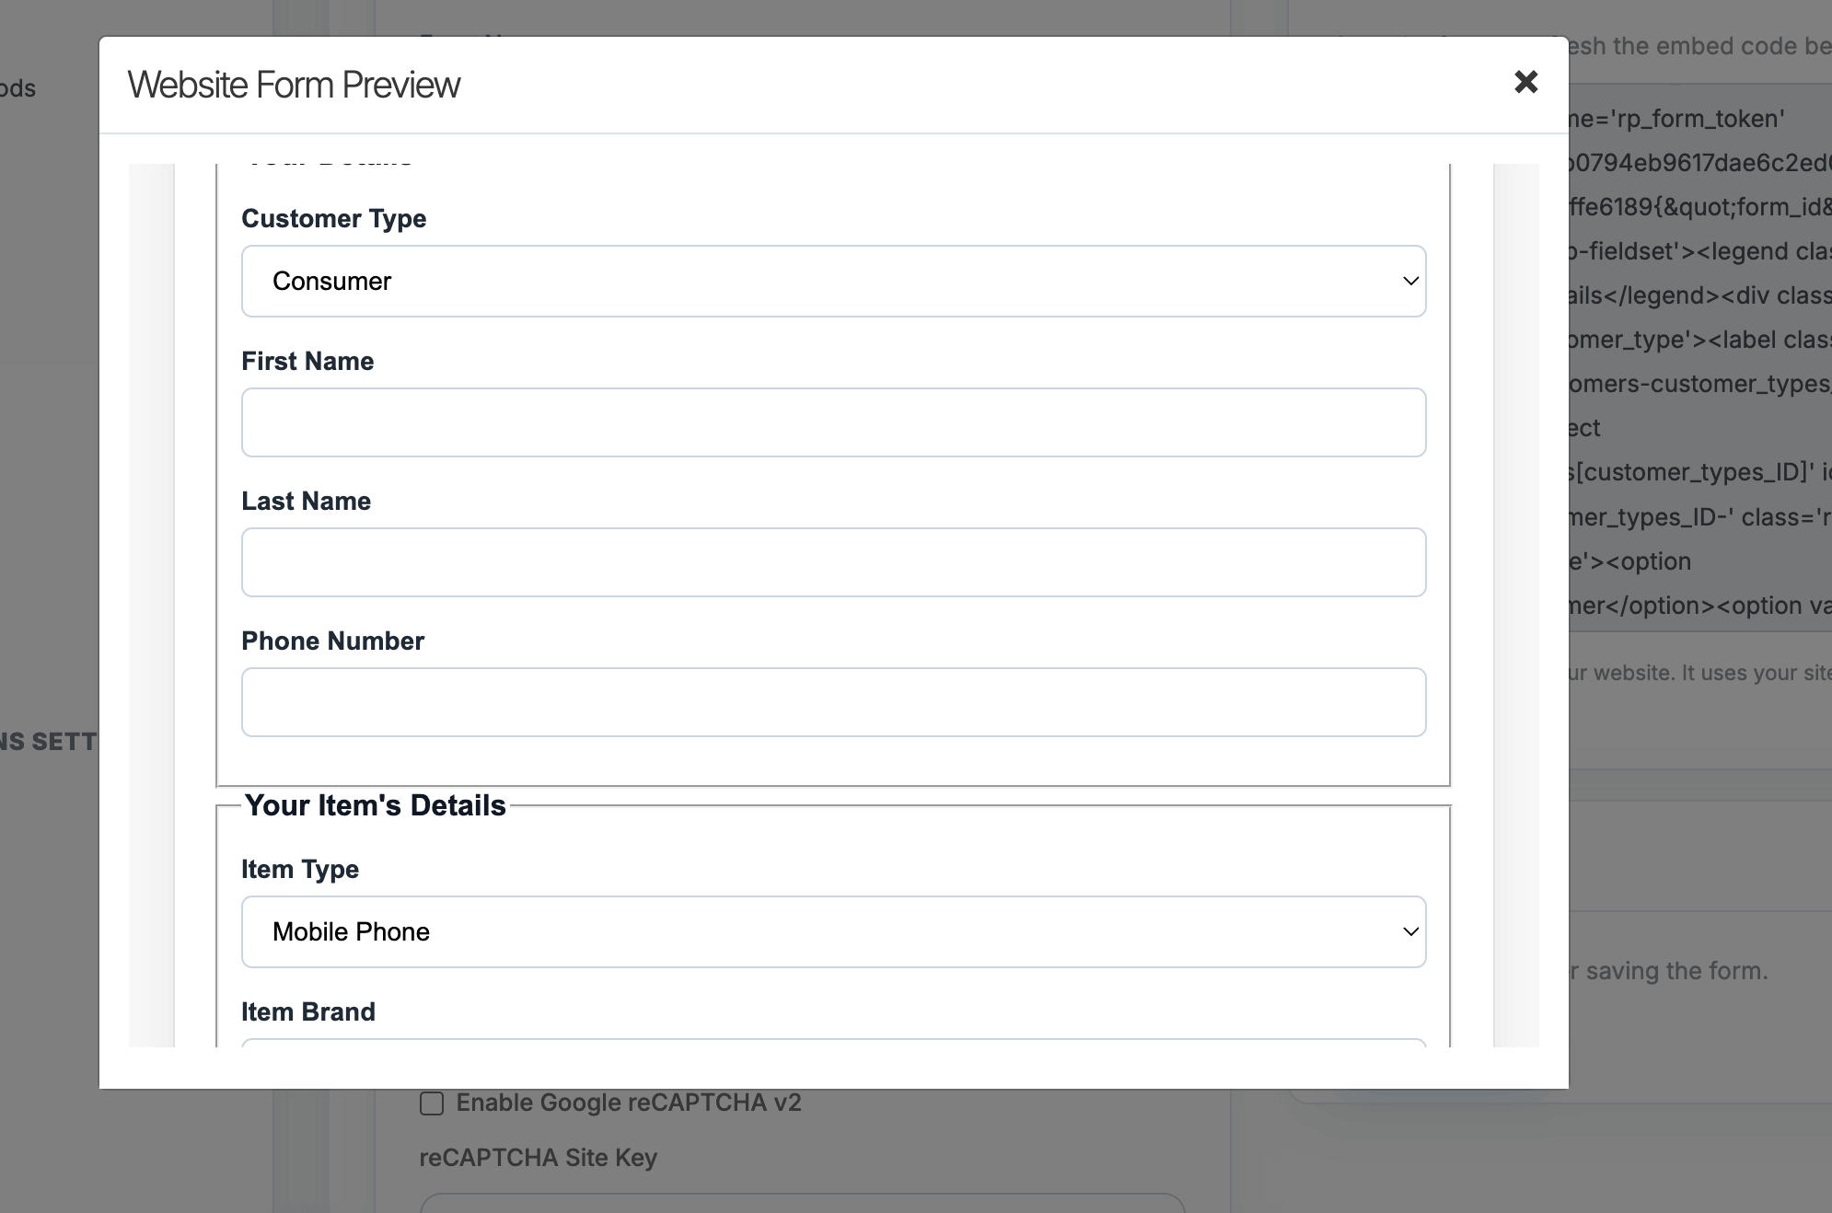Click the chevron arrow beside Mobile Phone
Viewport: 1832px width, 1213px height.
click(x=1409, y=931)
